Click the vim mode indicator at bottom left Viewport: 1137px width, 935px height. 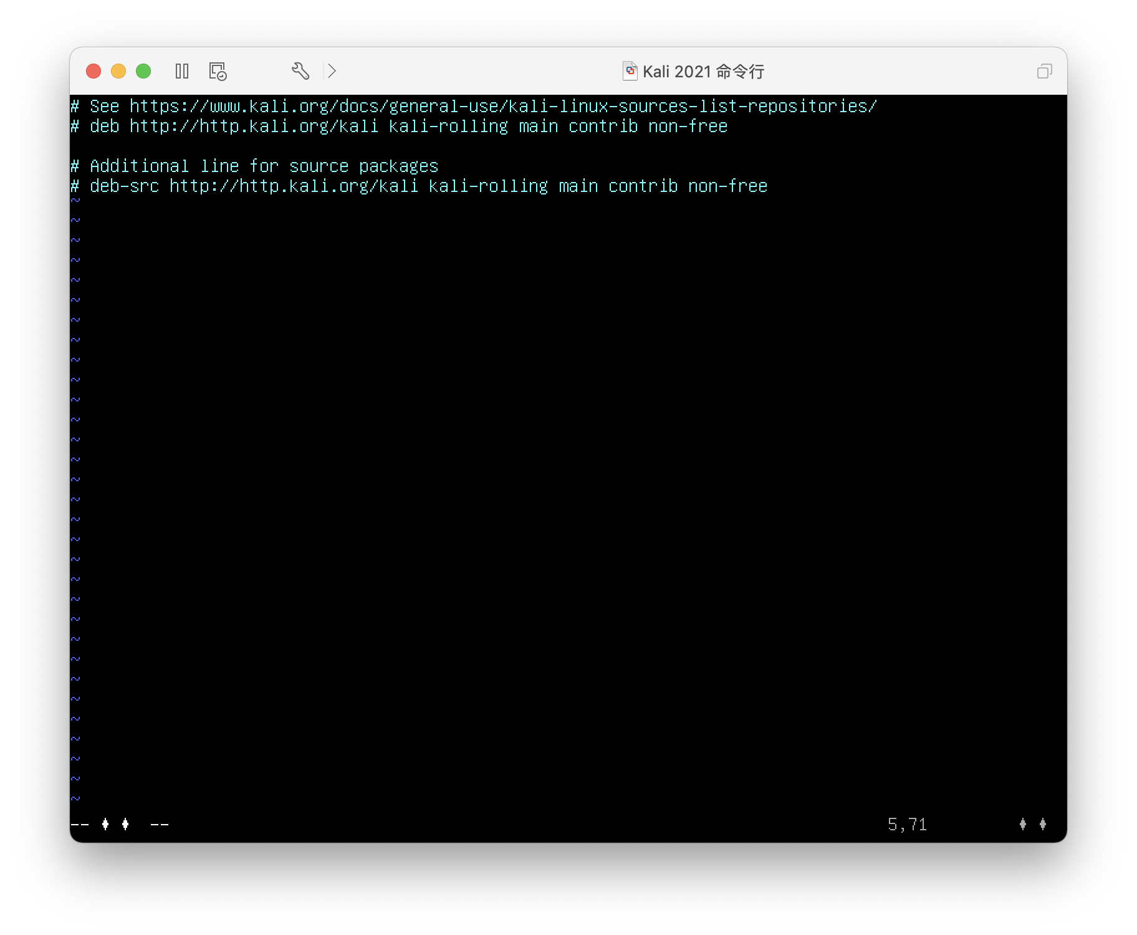[120, 825]
